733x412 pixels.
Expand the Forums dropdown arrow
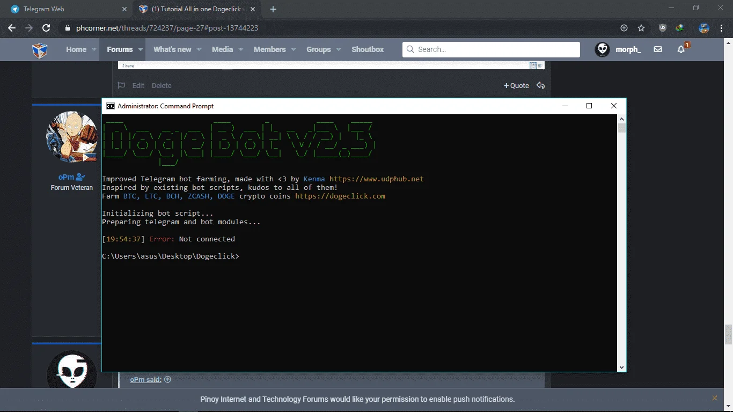141,49
